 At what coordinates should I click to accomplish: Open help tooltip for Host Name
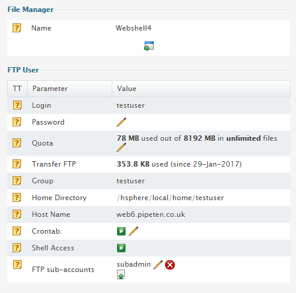coord(17,215)
